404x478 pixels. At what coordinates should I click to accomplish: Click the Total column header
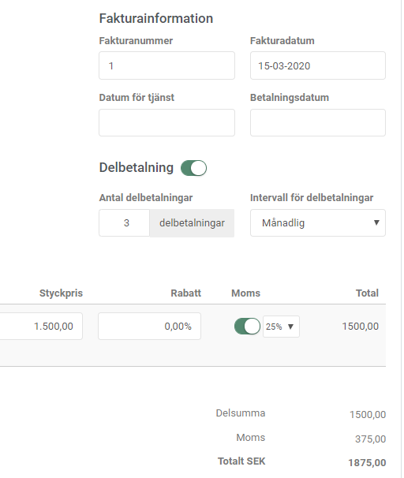pos(367,293)
